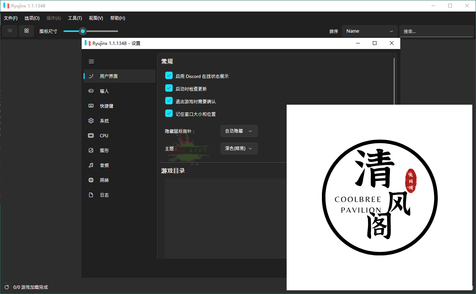Open the 选项(O) menu
The height and width of the screenshot is (294, 476).
point(32,18)
